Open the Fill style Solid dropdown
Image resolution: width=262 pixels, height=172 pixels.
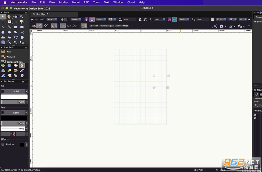coord(14,91)
